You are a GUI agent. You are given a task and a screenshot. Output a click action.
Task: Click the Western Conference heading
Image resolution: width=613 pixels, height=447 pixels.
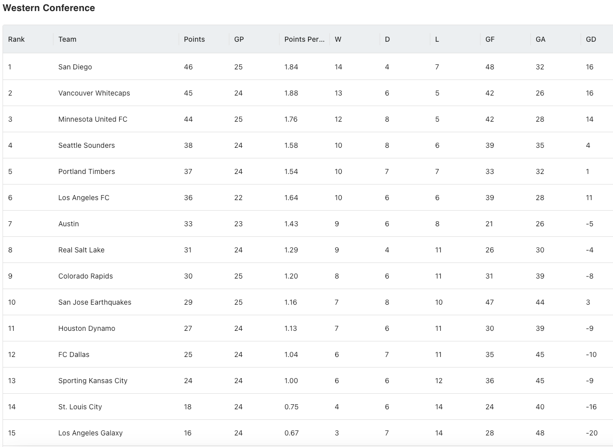(49, 8)
